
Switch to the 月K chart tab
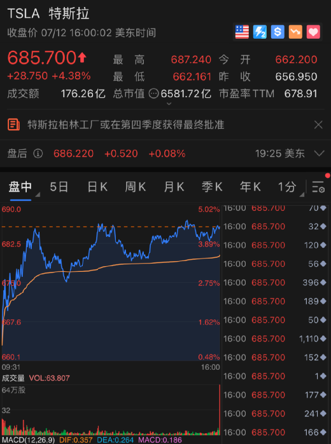click(174, 187)
